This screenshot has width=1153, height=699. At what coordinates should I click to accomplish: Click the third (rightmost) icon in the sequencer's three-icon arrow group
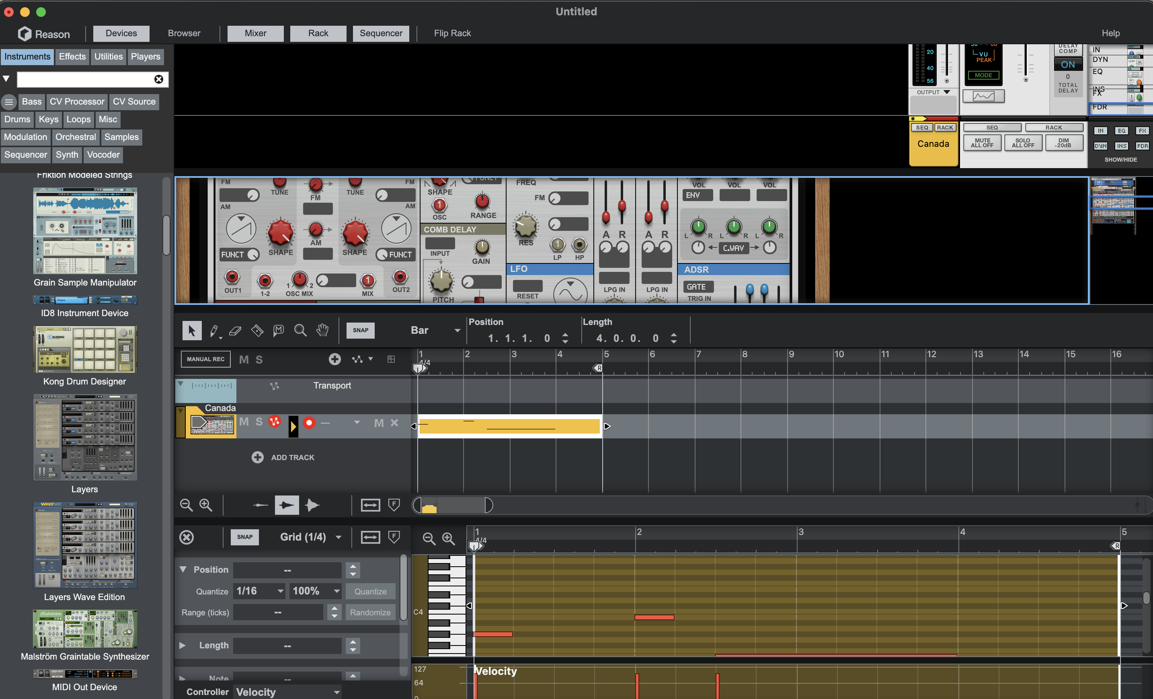pyautogui.click(x=312, y=505)
